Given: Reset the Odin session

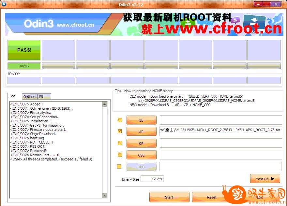Looking at the screenshot, I should pyautogui.click(x=212, y=197).
